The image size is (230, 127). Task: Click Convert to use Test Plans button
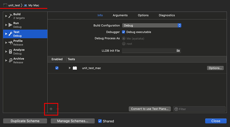[x=150, y=109]
